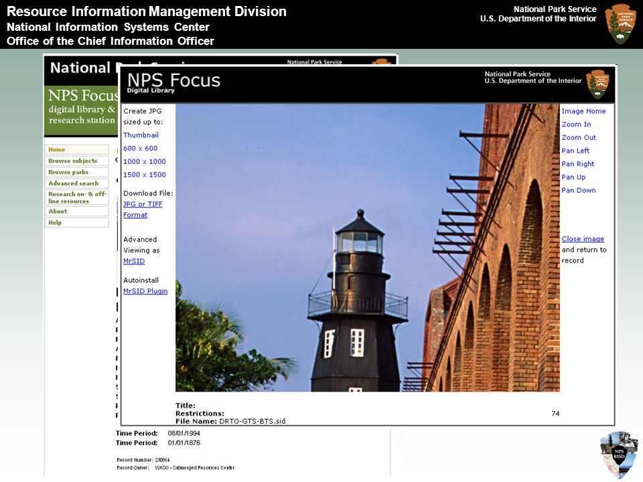The width and height of the screenshot is (643, 482).
Task: Click Pan Left link
Action: point(575,151)
